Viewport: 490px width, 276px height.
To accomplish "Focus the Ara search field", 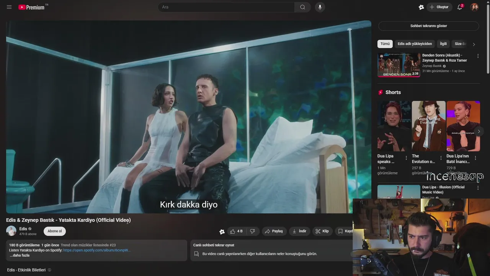I will 226,7.
